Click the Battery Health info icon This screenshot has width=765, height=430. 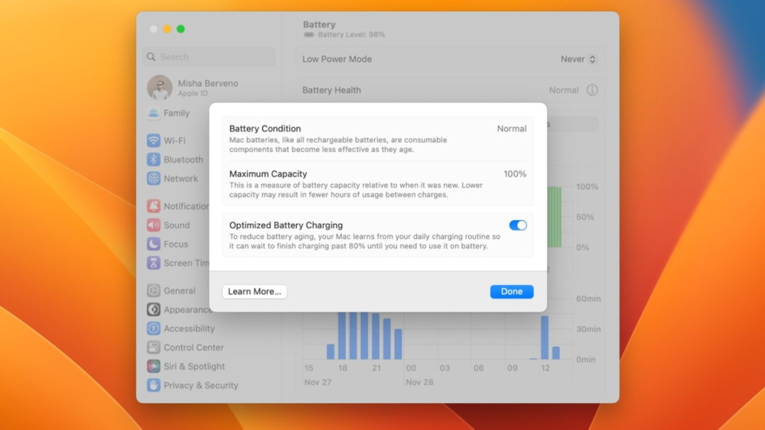[592, 90]
